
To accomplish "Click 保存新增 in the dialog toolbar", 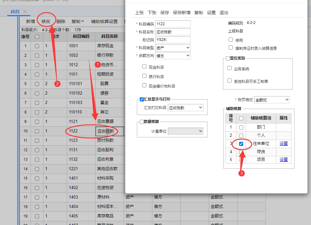I will click(181, 13).
